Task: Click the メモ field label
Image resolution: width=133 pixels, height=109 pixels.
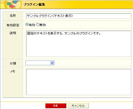Action: point(13,71)
